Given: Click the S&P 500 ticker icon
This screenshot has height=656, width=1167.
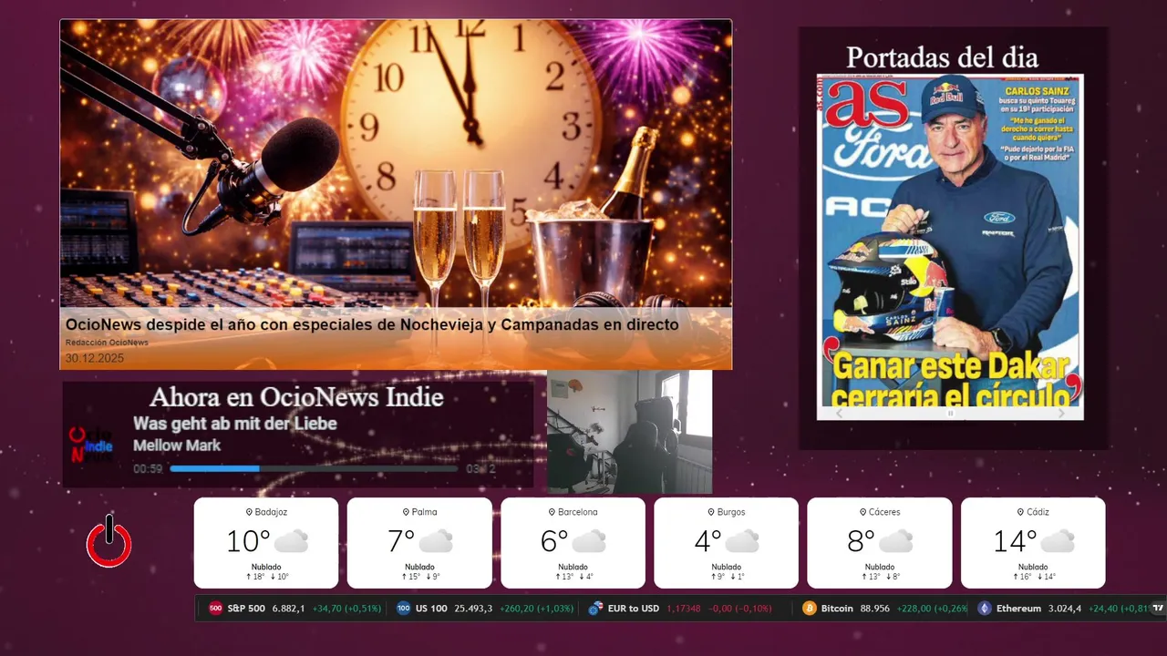Looking at the screenshot, I should tap(216, 609).
